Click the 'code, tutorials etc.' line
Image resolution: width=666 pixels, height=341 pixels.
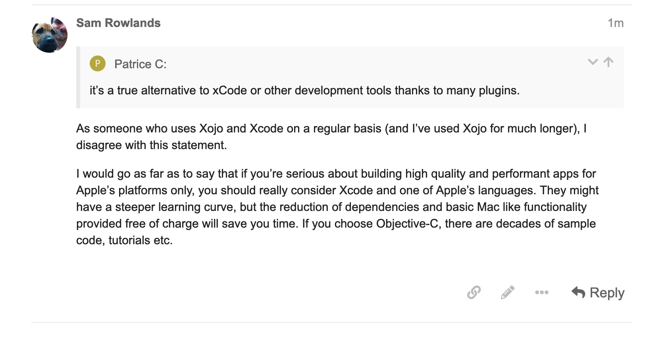[x=124, y=240]
